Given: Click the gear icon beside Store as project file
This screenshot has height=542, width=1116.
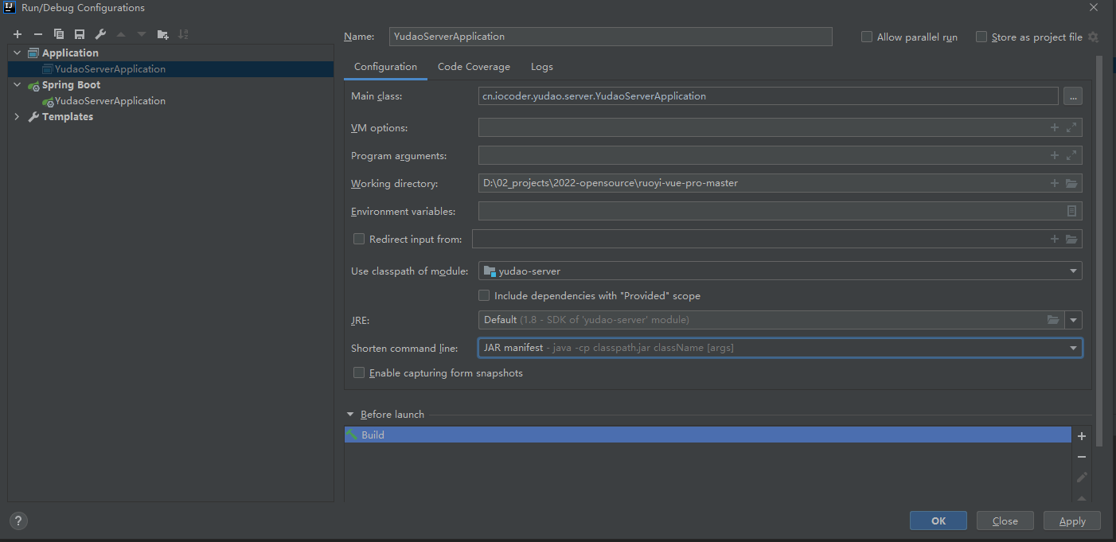Looking at the screenshot, I should coord(1093,37).
